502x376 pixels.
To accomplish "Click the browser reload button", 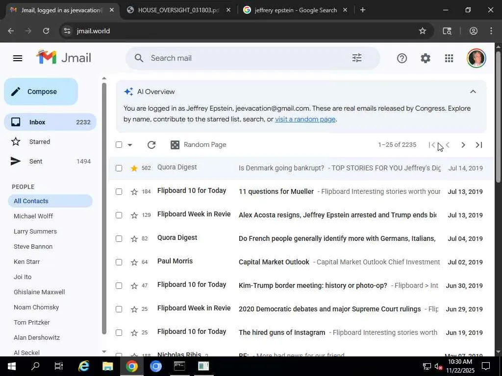I will pos(46,31).
